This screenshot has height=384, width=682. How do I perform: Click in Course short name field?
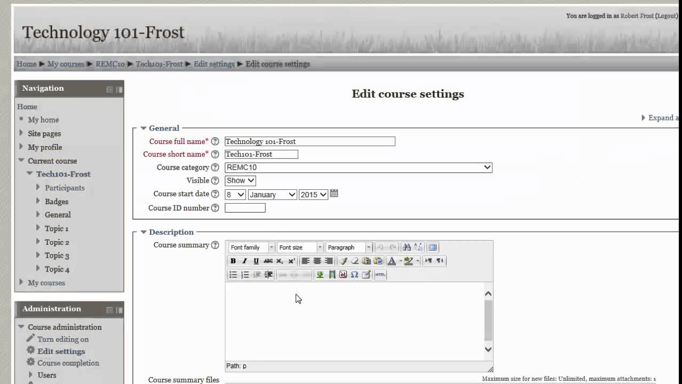coord(261,154)
